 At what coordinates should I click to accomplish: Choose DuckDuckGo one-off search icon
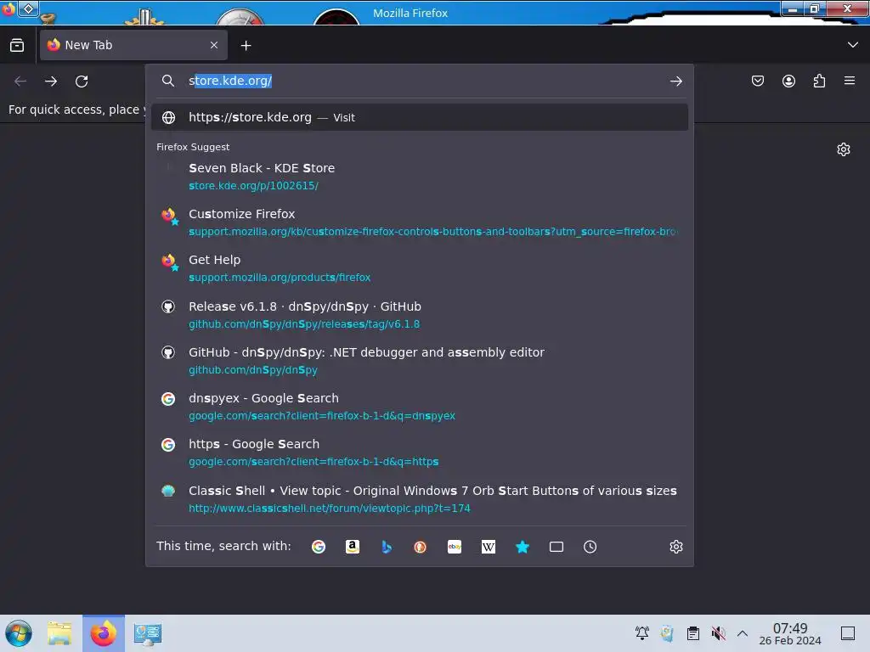coord(420,547)
